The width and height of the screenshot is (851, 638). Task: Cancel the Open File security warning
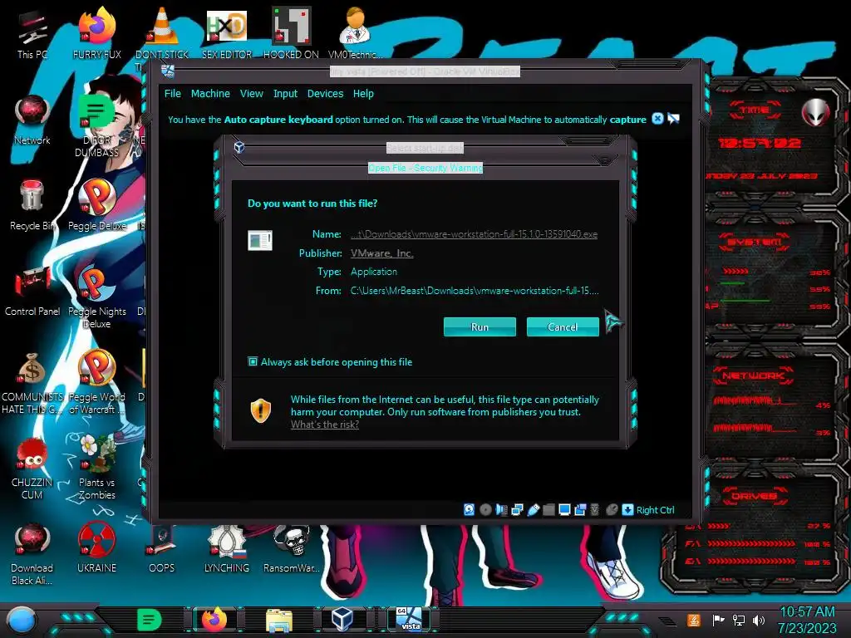pos(563,327)
